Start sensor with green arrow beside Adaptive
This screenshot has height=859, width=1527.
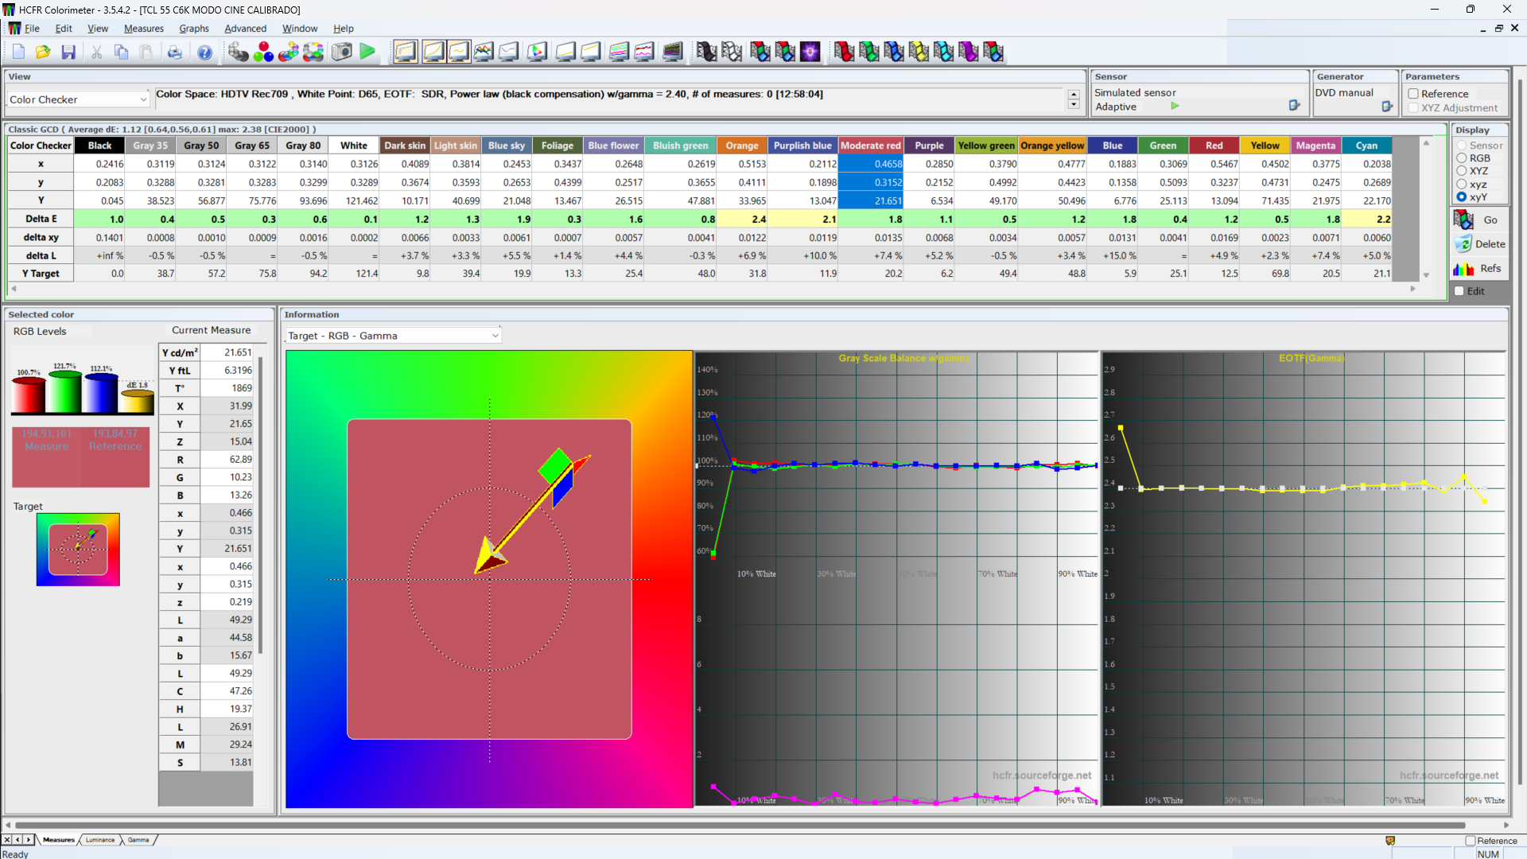(1175, 106)
